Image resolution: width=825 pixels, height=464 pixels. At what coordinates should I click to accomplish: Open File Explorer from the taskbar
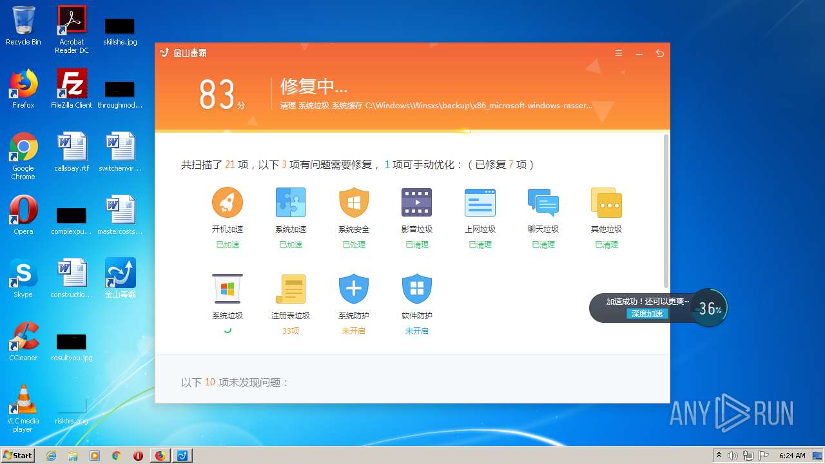click(x=73, y=456)
